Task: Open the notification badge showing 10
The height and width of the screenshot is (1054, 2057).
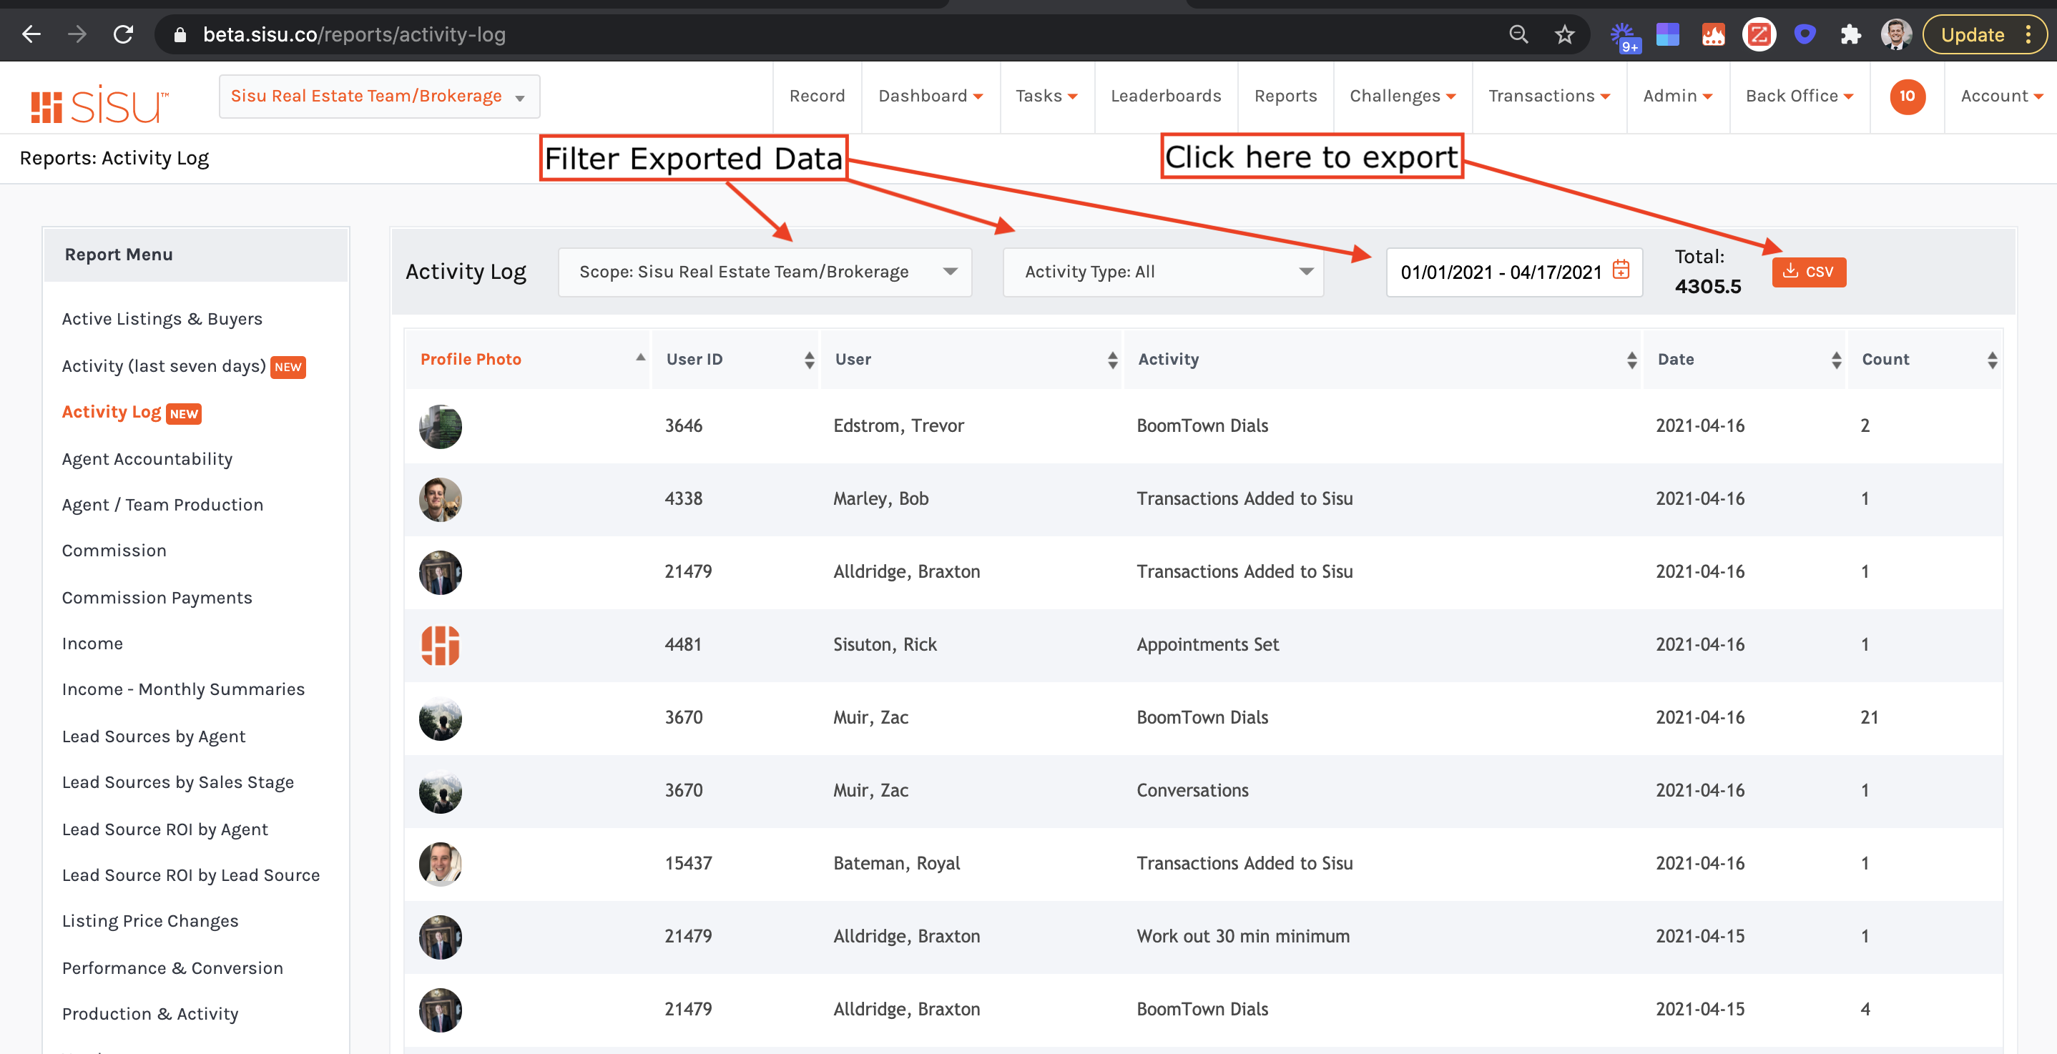Action: point(1906,97)
